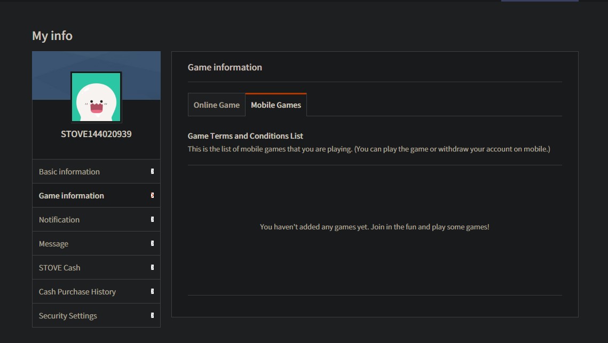The width and height of the screenshot is (608, 343).
Task: Go to the Message section
Action: point(53,243)
